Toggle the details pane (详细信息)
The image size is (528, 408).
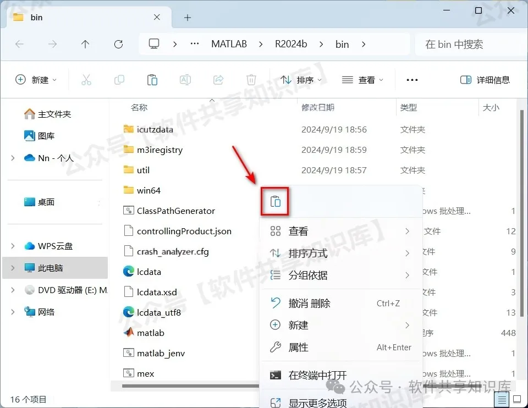[485, 80]
